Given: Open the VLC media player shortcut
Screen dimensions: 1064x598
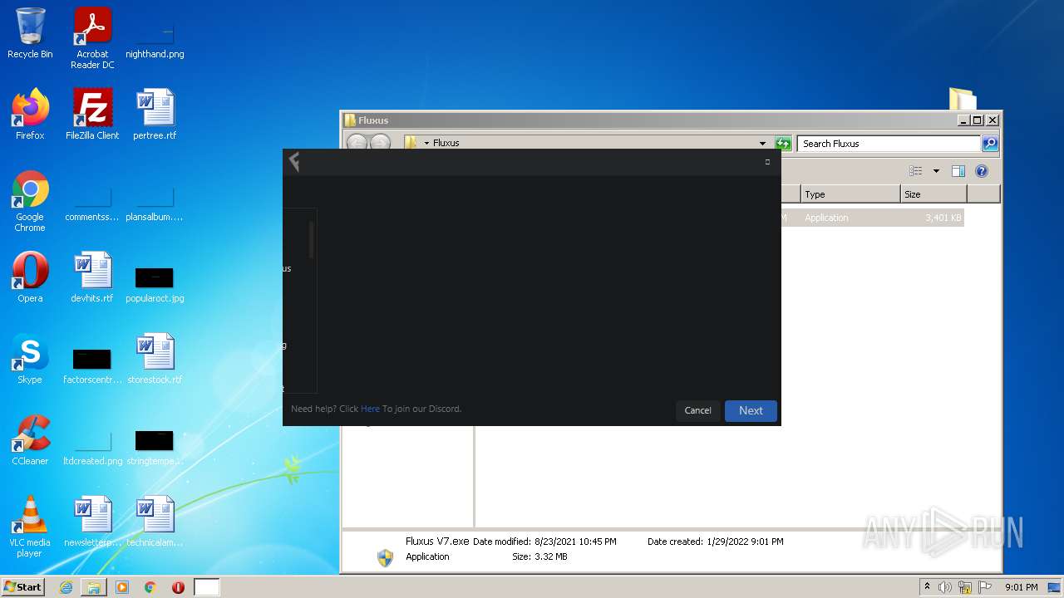Looking at the screenshot, I should (x=30, y=527).
